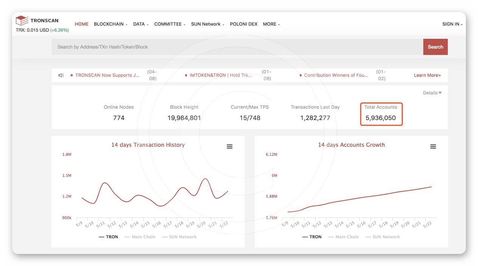The height and width of the screenshot is (266, 478).
Task: Click the Online Nodes value 774
Action: (119, 118)
